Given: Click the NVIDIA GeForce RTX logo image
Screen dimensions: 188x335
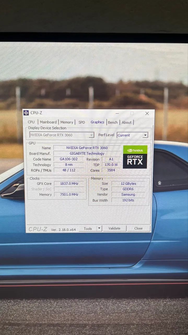Looking at the screenshot, I should (x=135, y=157).
